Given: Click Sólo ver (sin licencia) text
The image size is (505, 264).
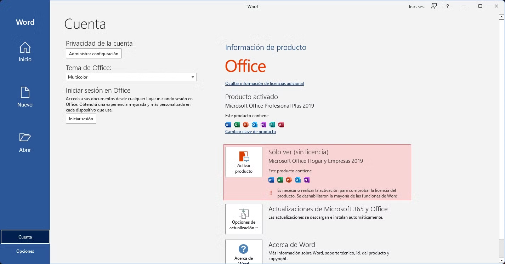Looking at the screenshot, I should tap(298, 152).
